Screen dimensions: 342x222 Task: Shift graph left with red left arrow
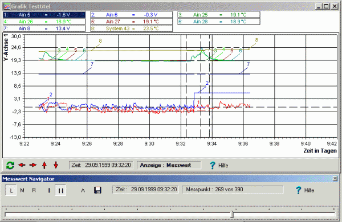pyautogui.click(x=22, y=165)
